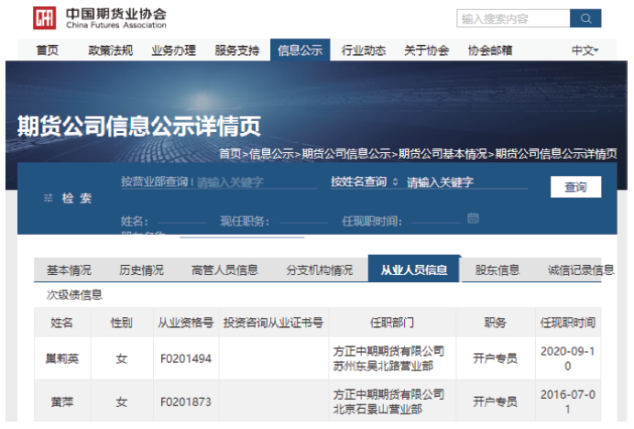
Task: Click 开户专员 in the F0201873 row
Action: [496, 401]
